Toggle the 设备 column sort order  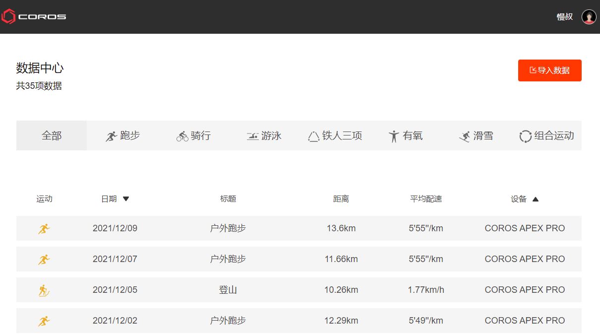536,199
